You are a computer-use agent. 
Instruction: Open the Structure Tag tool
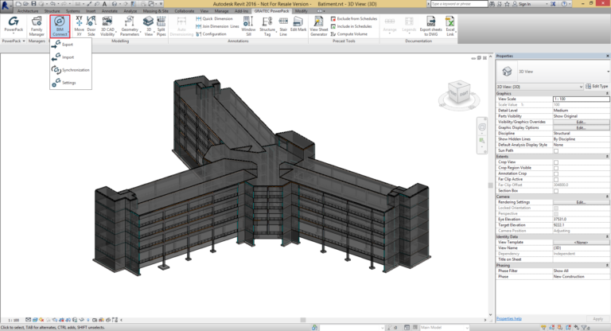pos(267,25)
